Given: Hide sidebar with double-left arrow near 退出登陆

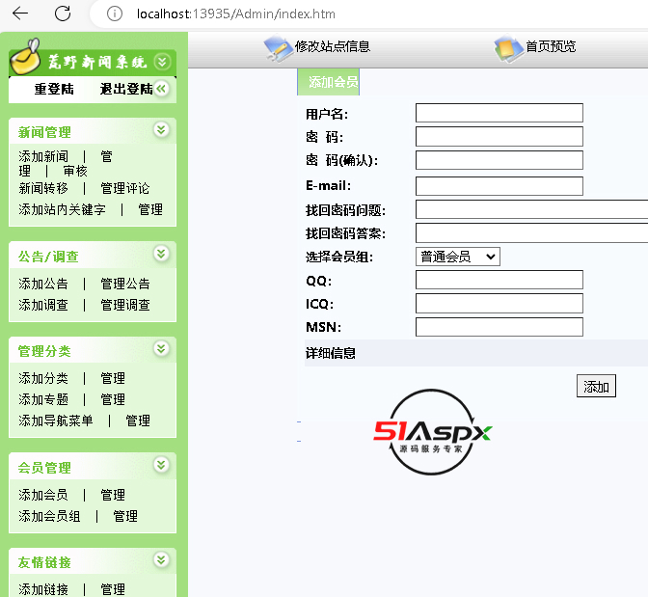Looking at the screenshot, I should click(x=162, y=89).
